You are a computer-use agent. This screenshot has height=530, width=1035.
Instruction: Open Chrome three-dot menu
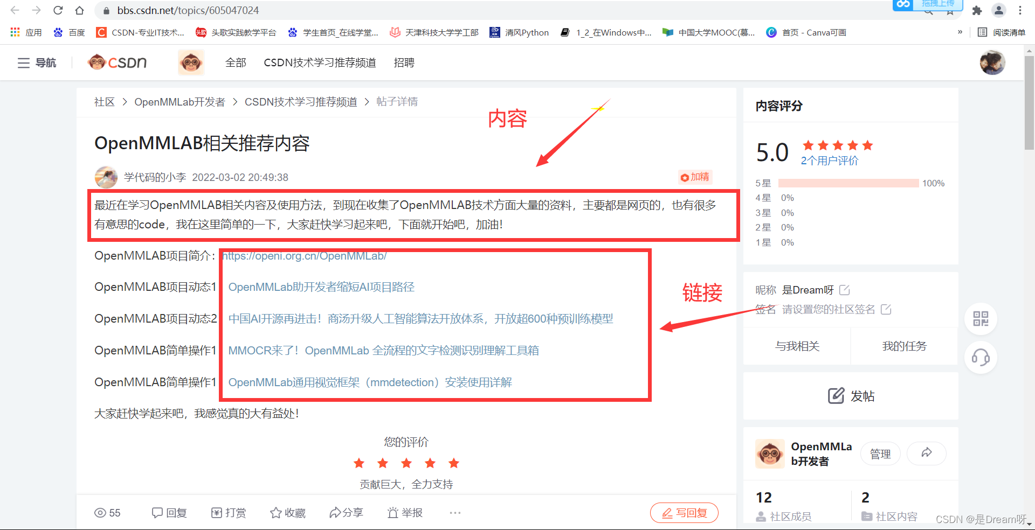coord(1020,10)
